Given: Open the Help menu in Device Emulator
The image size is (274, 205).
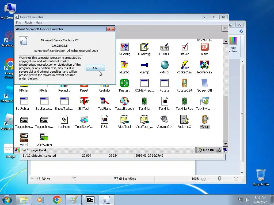Looking at the screenshot, I should (39, 23).
